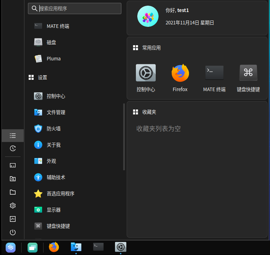Click the application list scrollbar

click(x=124, y=137)
